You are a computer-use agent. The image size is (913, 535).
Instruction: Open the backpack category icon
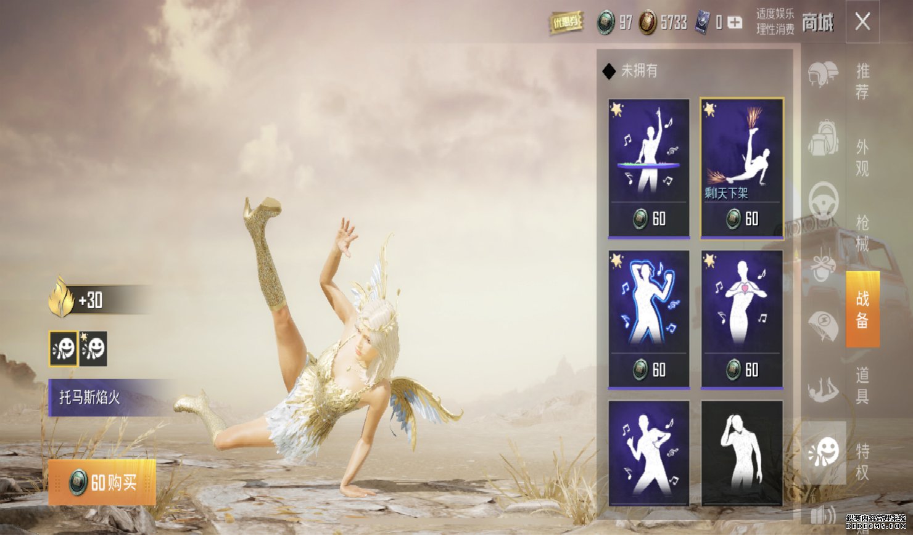click(824, 137)
